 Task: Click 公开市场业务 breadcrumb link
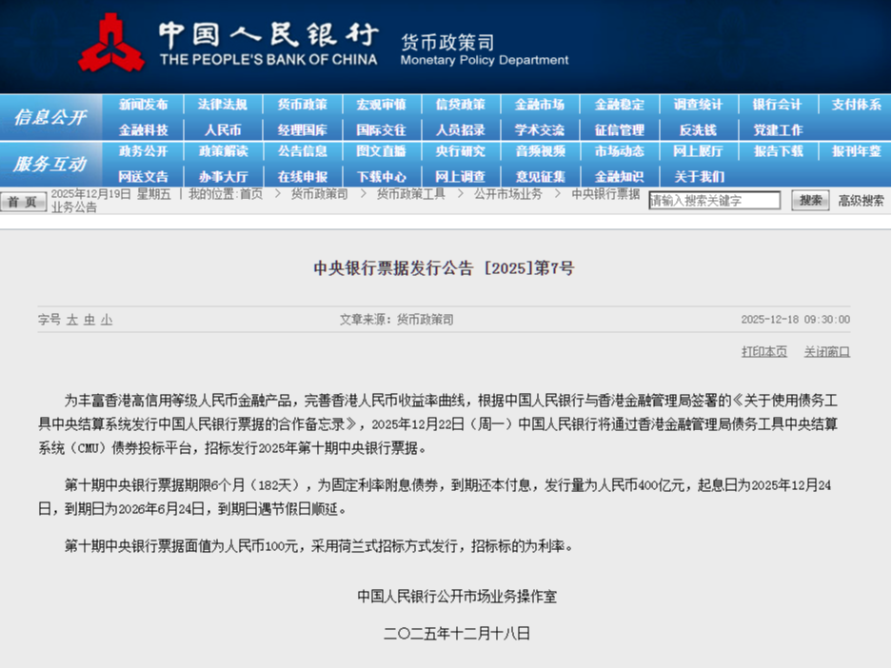click(507, 194)
